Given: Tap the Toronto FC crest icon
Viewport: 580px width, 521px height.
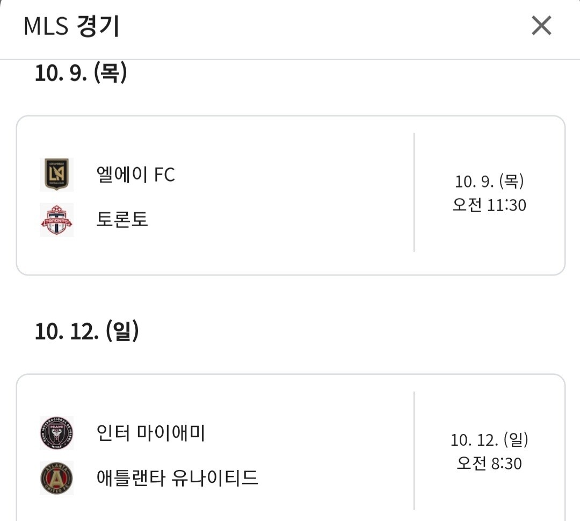Looking at the screenshot, I should (56, 220).
